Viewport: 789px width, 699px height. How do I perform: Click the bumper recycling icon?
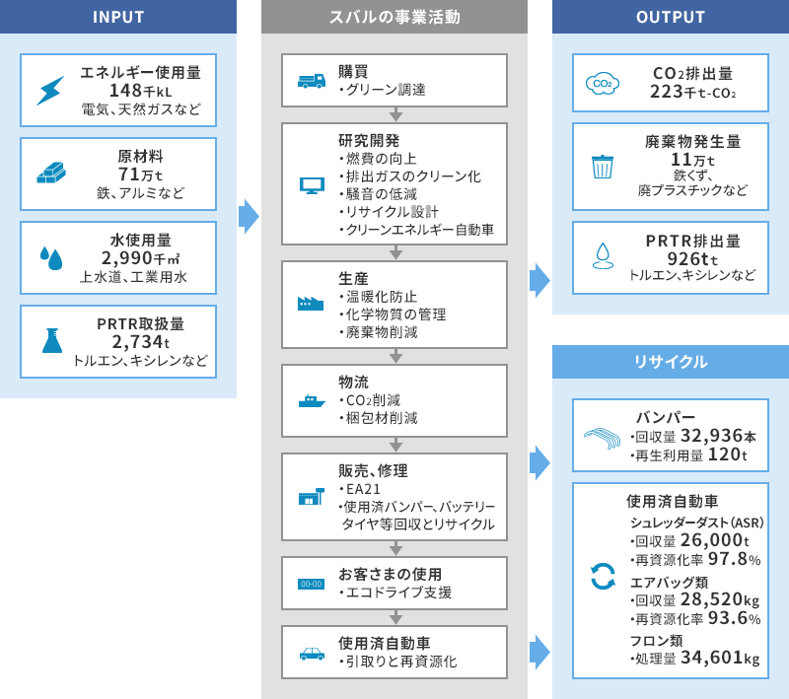tap(603, 438)
